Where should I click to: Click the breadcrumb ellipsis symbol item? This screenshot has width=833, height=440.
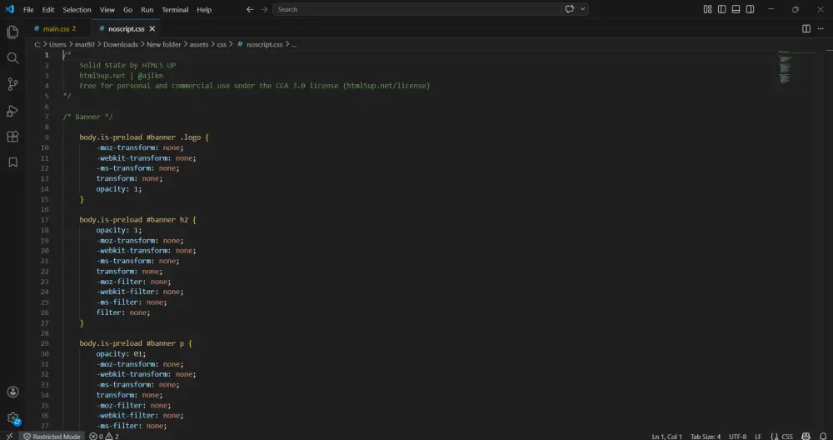tap(294, 45)
